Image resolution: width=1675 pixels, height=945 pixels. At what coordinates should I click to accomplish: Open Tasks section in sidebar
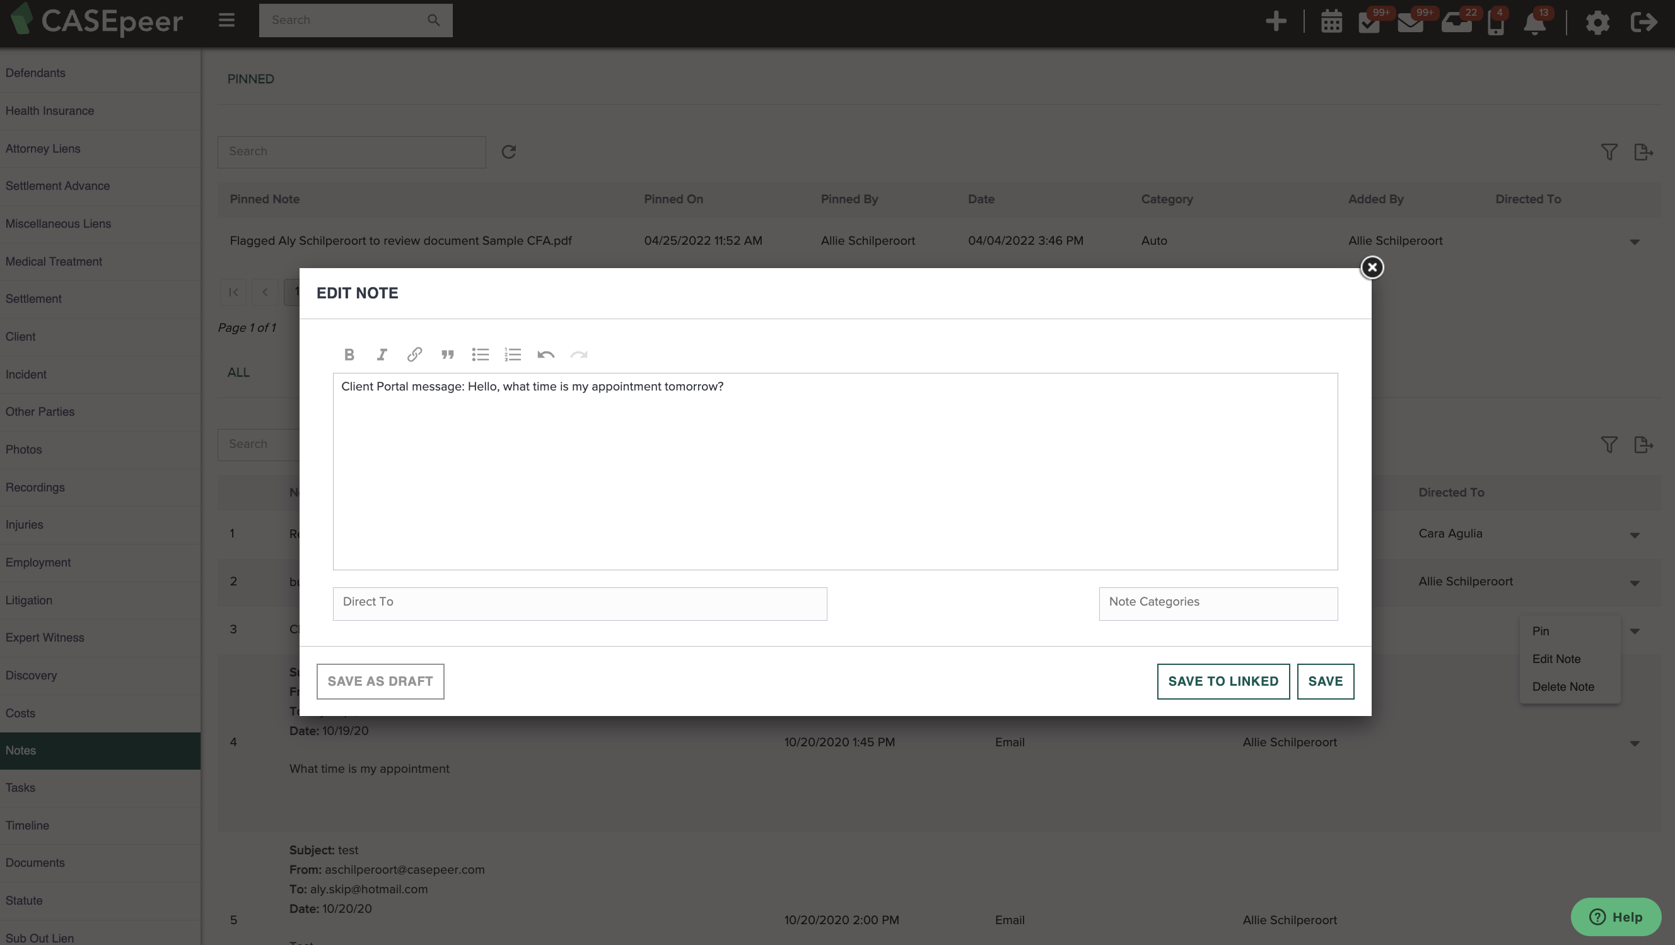point(100,788)
